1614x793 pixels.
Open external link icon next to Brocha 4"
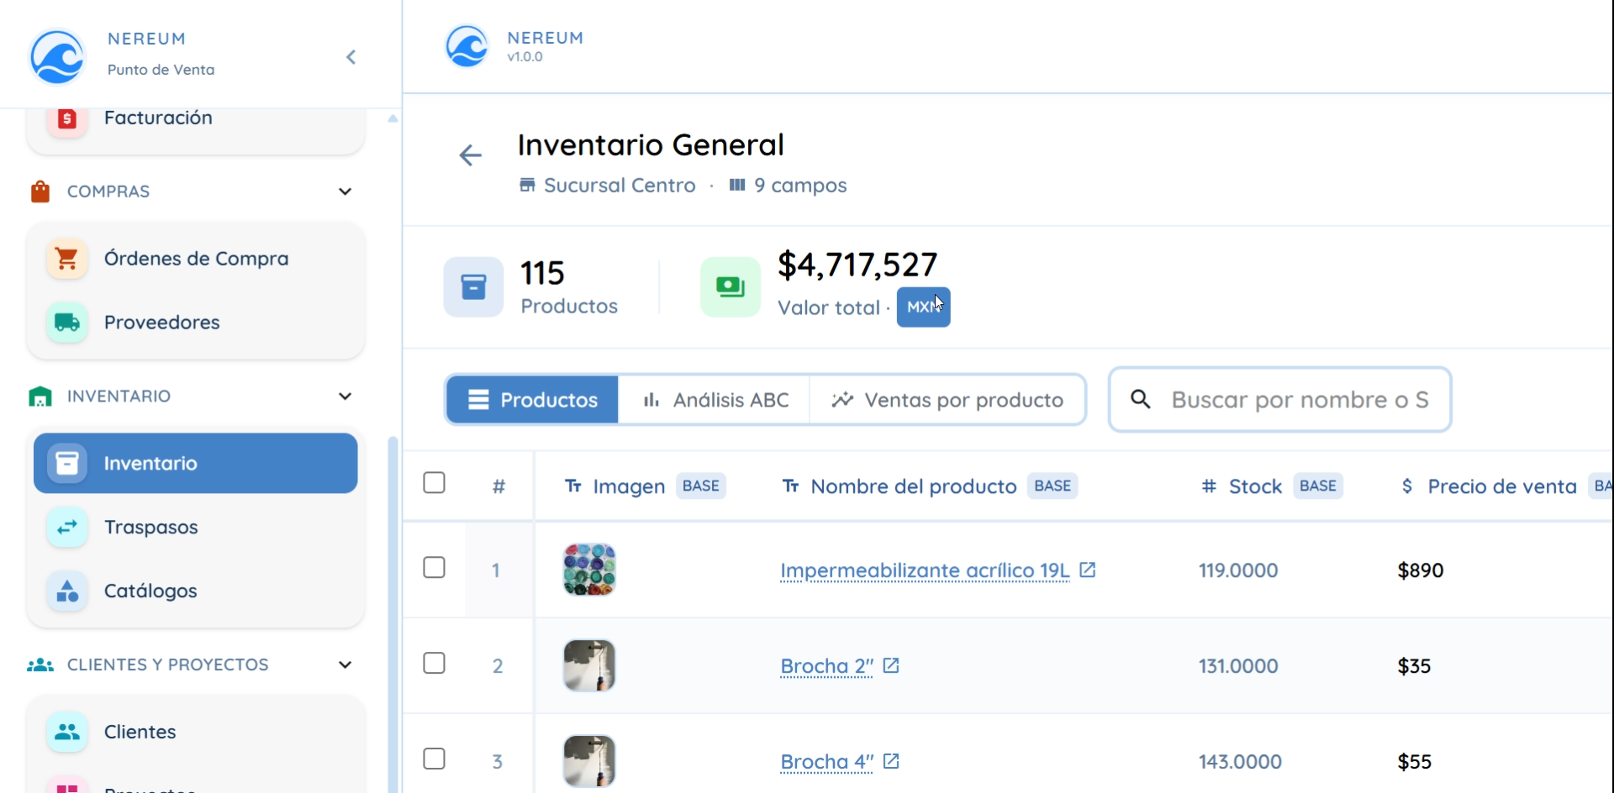891,762
